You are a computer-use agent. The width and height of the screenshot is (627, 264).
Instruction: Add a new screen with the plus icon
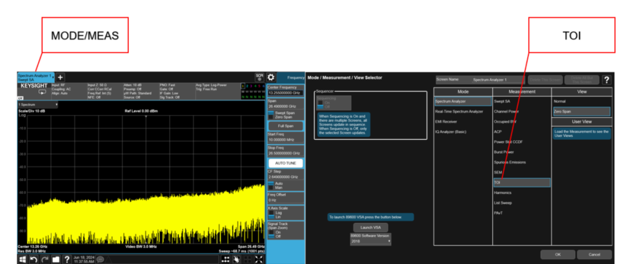(x=60, y=77)
